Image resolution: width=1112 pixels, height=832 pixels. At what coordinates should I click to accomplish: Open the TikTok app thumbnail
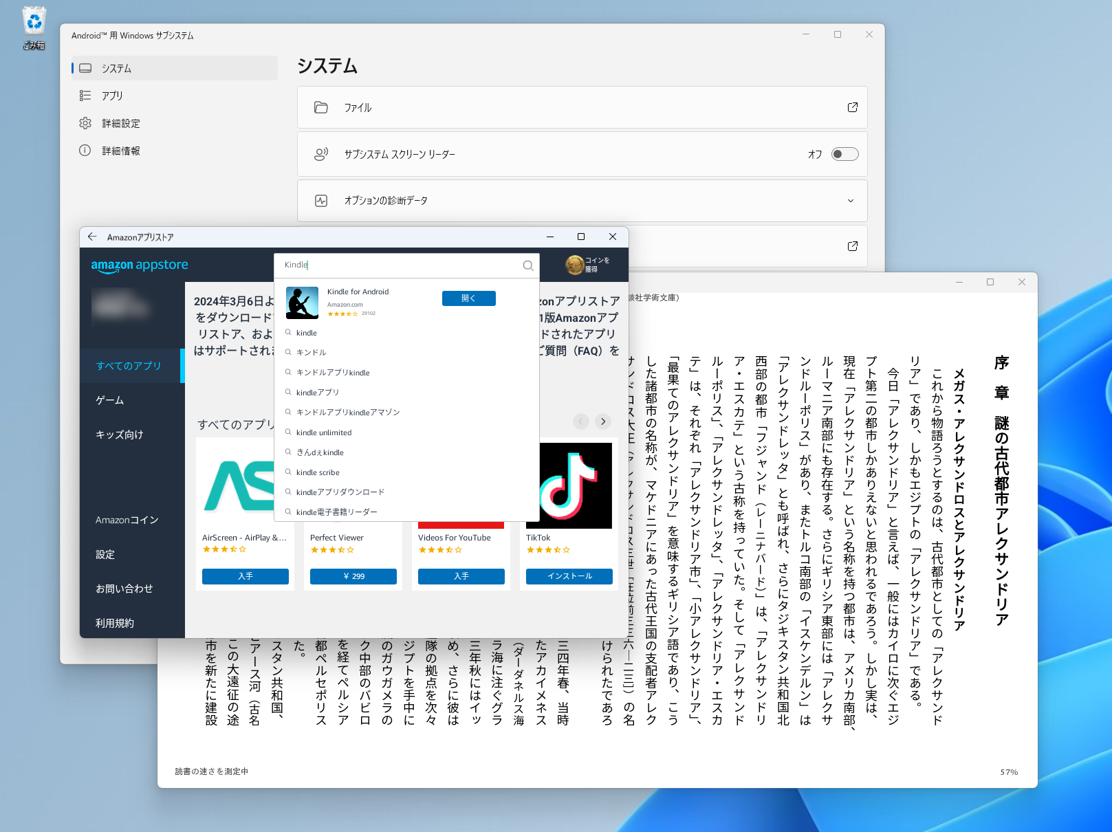click(569, 485)
